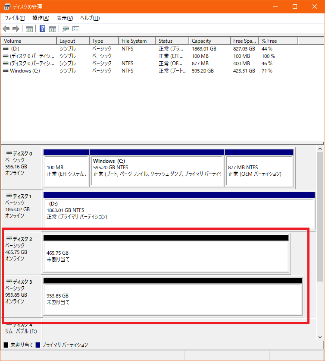325x361 pixels.
Task: Click the Forward arrow toolbar icon
Action: pyautogui.click(x=16, y=29)
